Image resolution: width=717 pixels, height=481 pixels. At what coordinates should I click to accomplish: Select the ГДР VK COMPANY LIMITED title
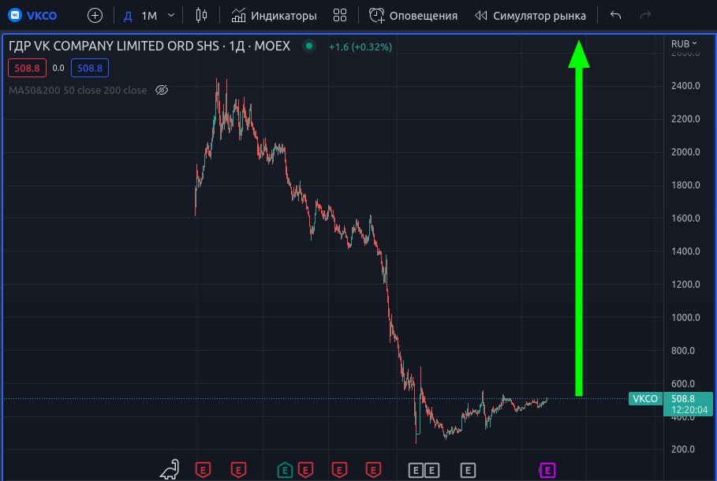[149, 46]
